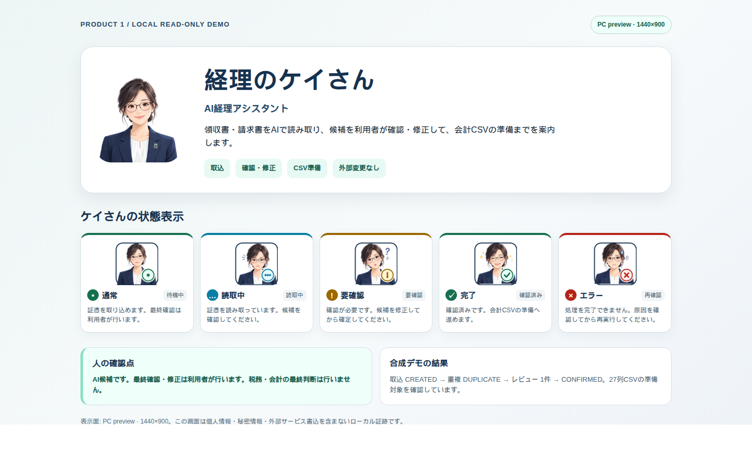Click the 読取中 card title text
Image resolution: width=752 pixels, height=470 pixels.
pos(233,296)
